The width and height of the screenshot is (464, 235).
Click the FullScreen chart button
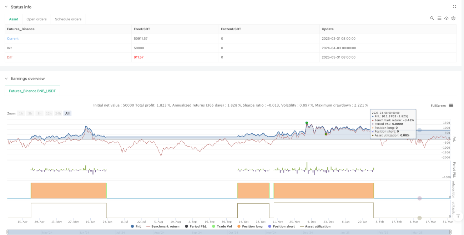click(x=438, y=106)
